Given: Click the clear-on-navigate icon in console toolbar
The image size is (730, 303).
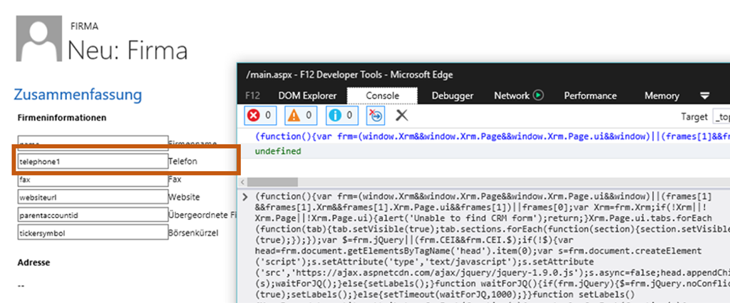Looking at the screenshot, I should click(376, 115).
